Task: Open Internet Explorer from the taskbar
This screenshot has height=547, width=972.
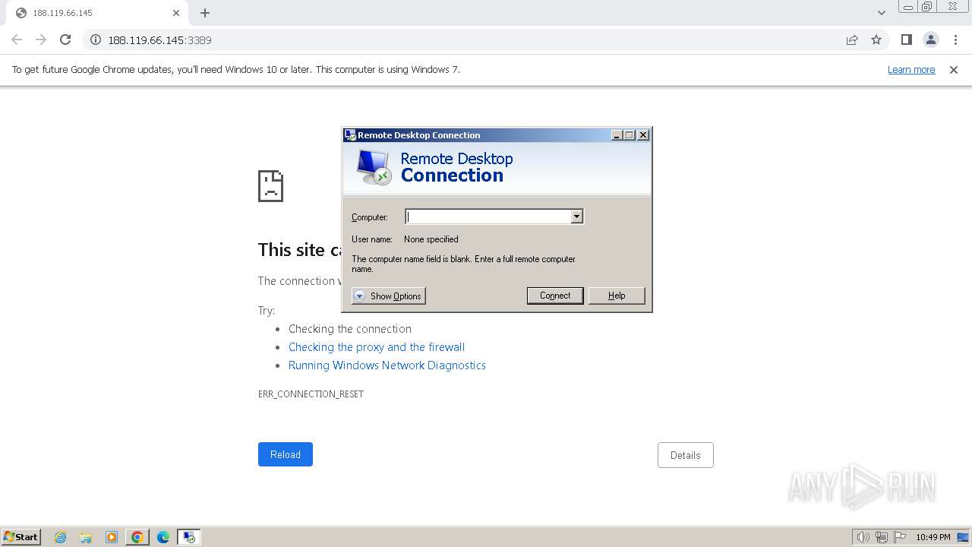Action: (x=61, y=537)
